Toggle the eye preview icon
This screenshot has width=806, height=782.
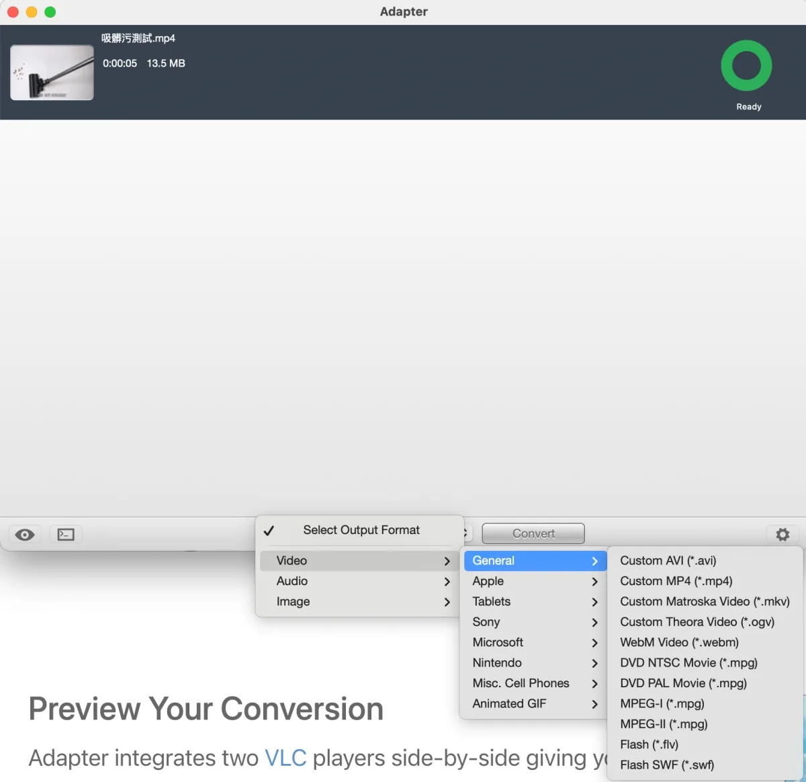pyautogui.click(x=25, y=535)
